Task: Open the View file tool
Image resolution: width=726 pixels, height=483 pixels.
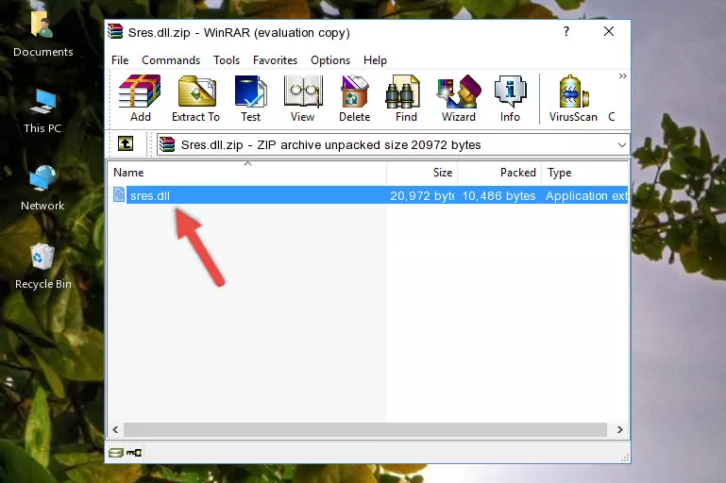Action: tap(303, 98)
